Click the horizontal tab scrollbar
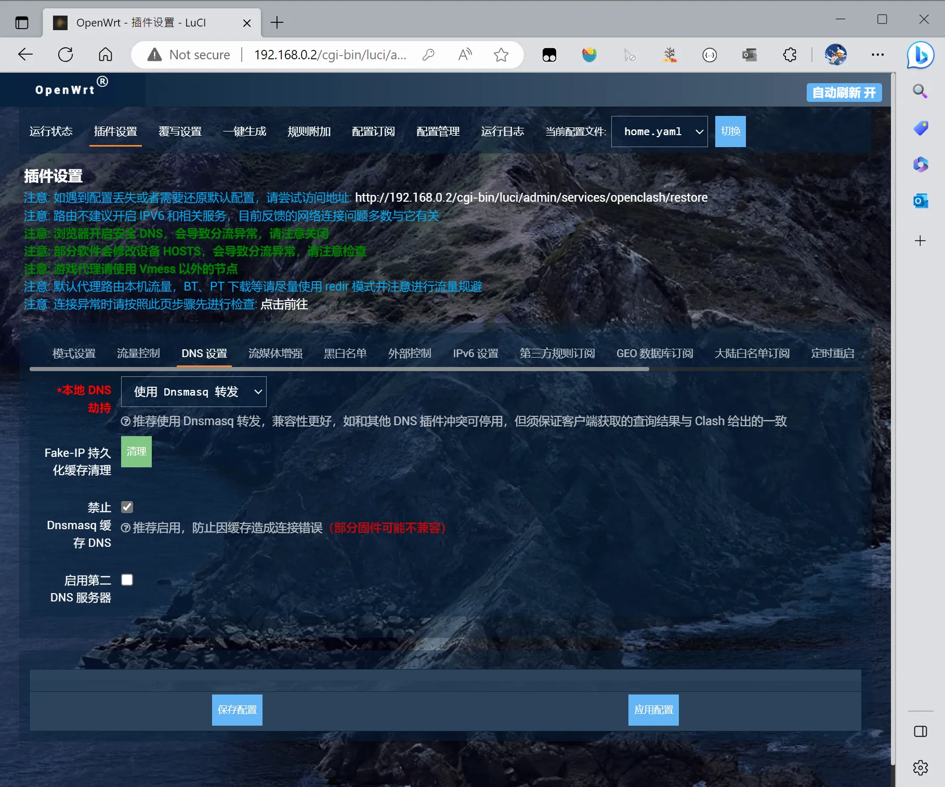Screen dimensions: 945x787 click(339, 369)
